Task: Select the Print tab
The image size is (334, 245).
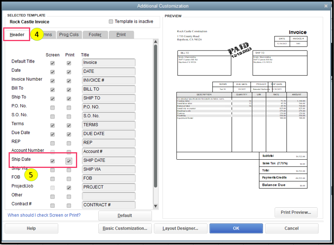Action: [121, 34]
